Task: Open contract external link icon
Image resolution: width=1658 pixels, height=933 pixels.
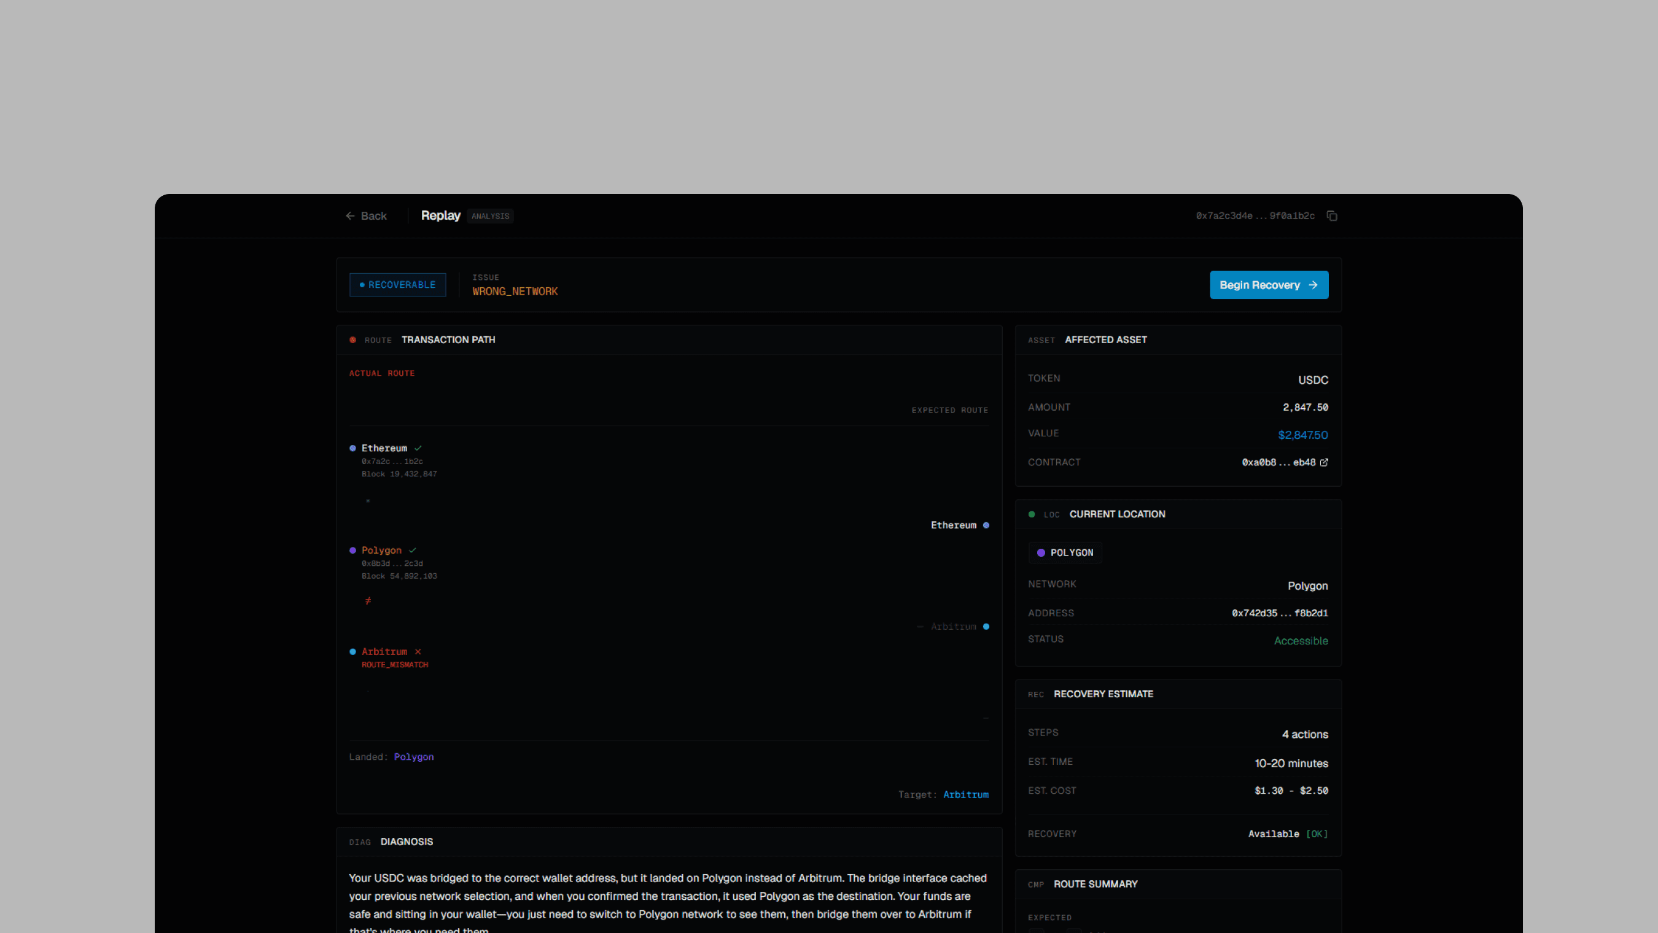Action: coord(1324,462)
